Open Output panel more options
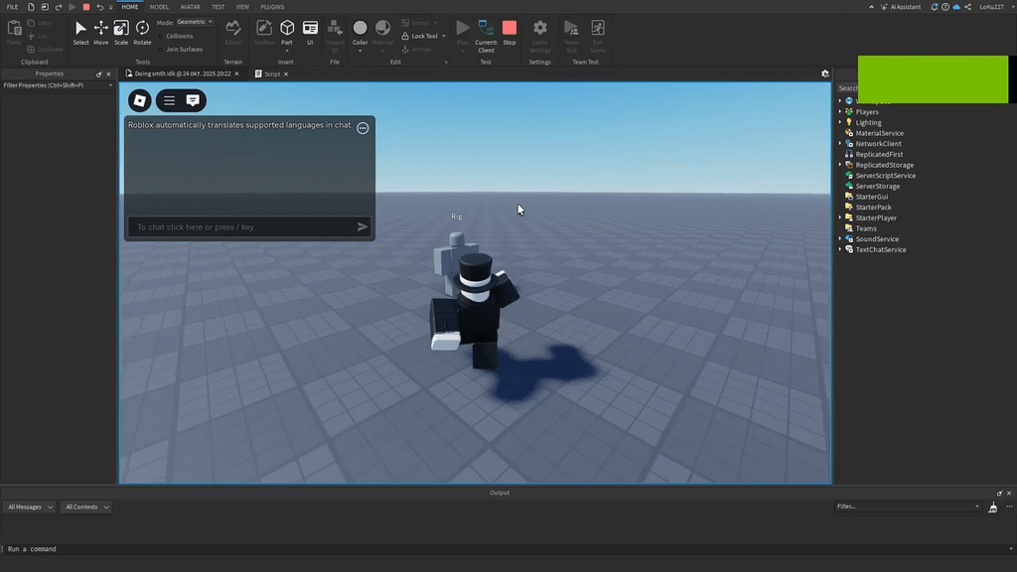Viewport: 1017px width, 572px height. click(1009, 506)
